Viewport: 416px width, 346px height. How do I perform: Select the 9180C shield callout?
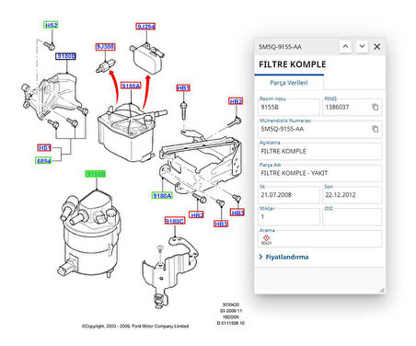click(x=175, y=221)
